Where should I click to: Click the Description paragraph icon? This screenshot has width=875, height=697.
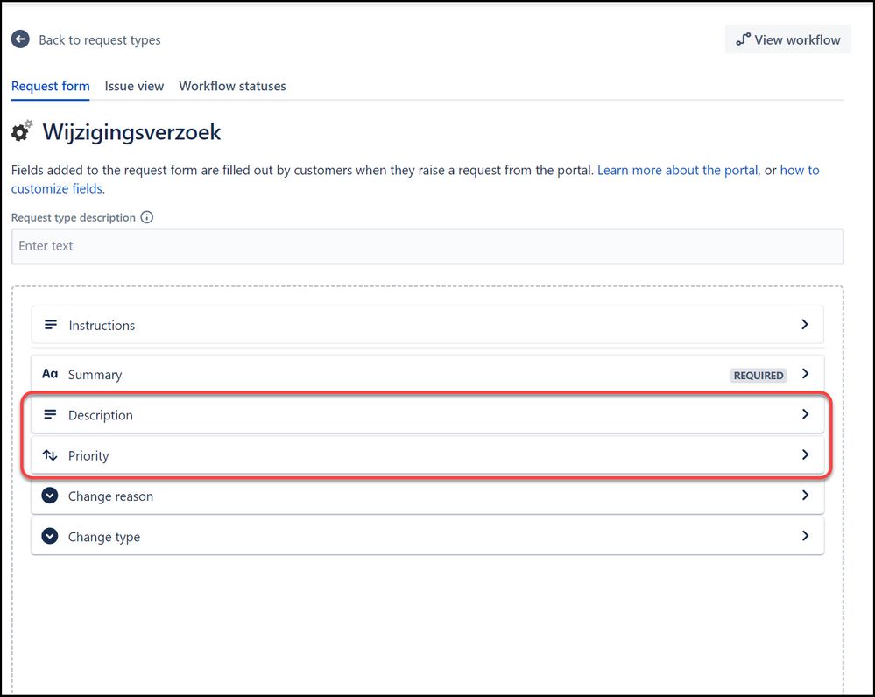tap(51, 415)
